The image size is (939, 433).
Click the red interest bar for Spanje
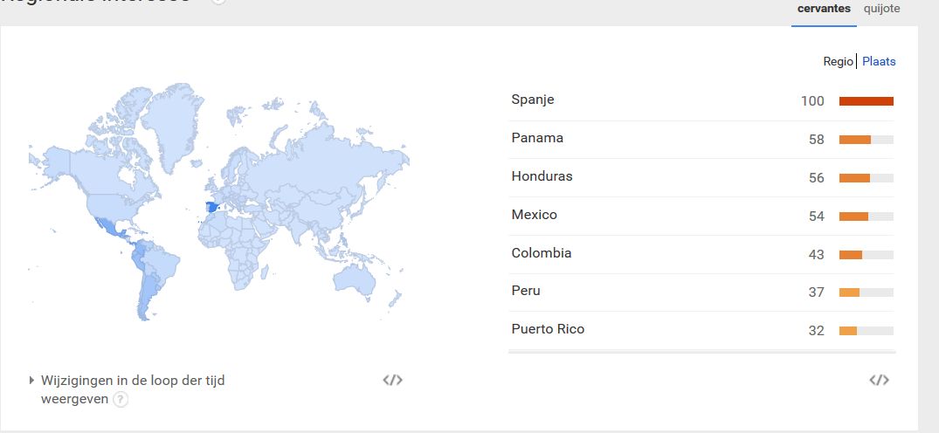pos(866,101)
